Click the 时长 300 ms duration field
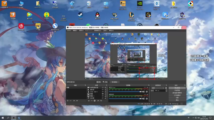Image resolution: width=214 pixels, height=120 pixels. pos(160,91)
